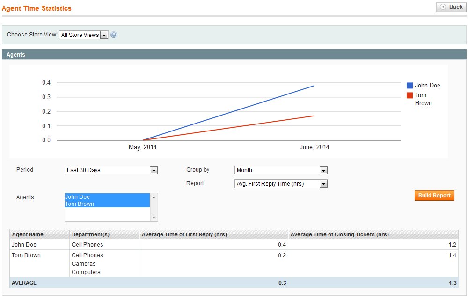Click Tom Brown's first reply value 0.2
This screenshot has width=468, height=298.
pyautogui.click(x=282, y=255)
